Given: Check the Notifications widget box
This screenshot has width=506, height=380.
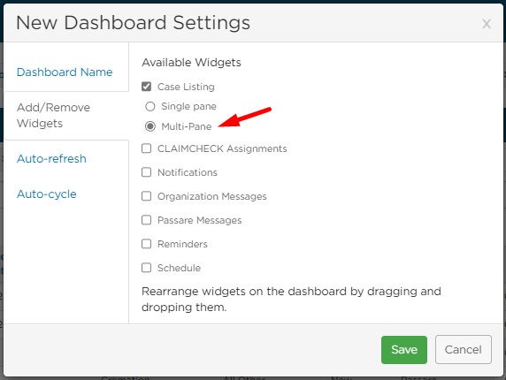Looking at the screenshot, I should tap(147, 172).
